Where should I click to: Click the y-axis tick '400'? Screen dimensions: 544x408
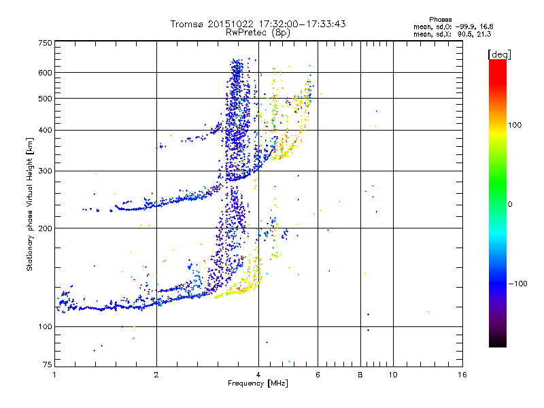pos(45,130)
